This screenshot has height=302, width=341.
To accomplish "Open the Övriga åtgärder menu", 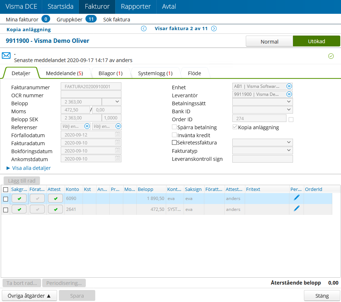I will 29,295.
